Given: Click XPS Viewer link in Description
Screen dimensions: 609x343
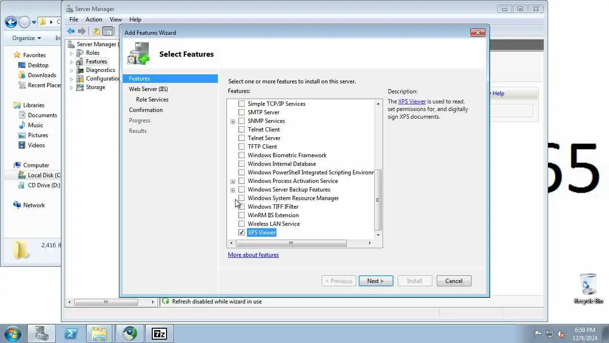Looking at the screenshot, I should pyautogui.click(x=412, y=101).
